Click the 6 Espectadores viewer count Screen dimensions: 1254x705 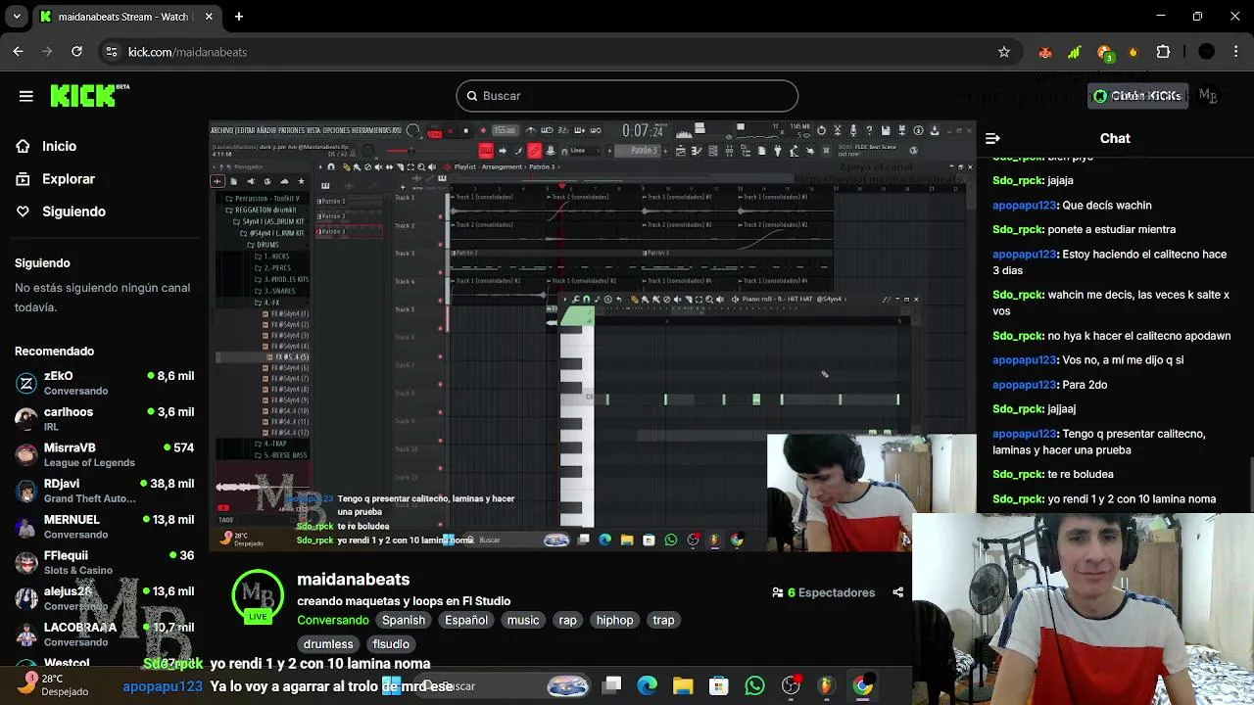824,592
